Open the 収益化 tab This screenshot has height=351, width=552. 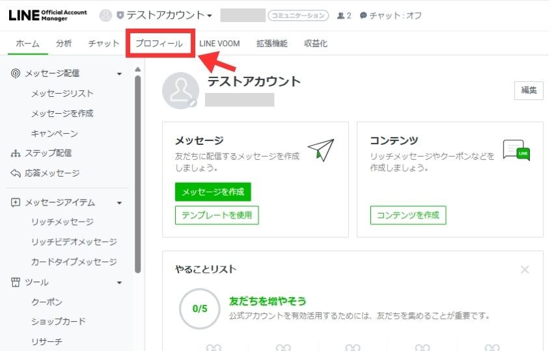(316, 44)
